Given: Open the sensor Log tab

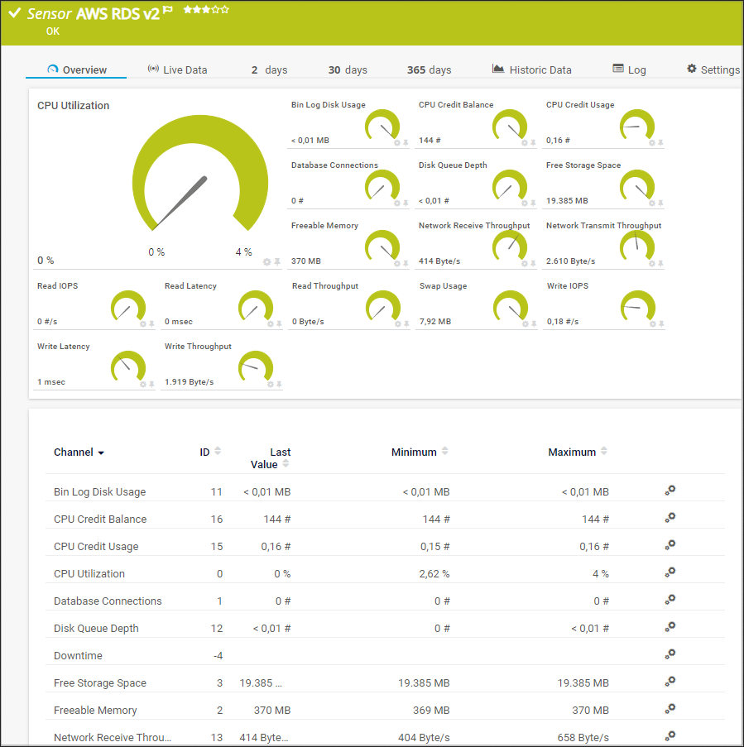Looking at the screenshot, I should 629,69.
